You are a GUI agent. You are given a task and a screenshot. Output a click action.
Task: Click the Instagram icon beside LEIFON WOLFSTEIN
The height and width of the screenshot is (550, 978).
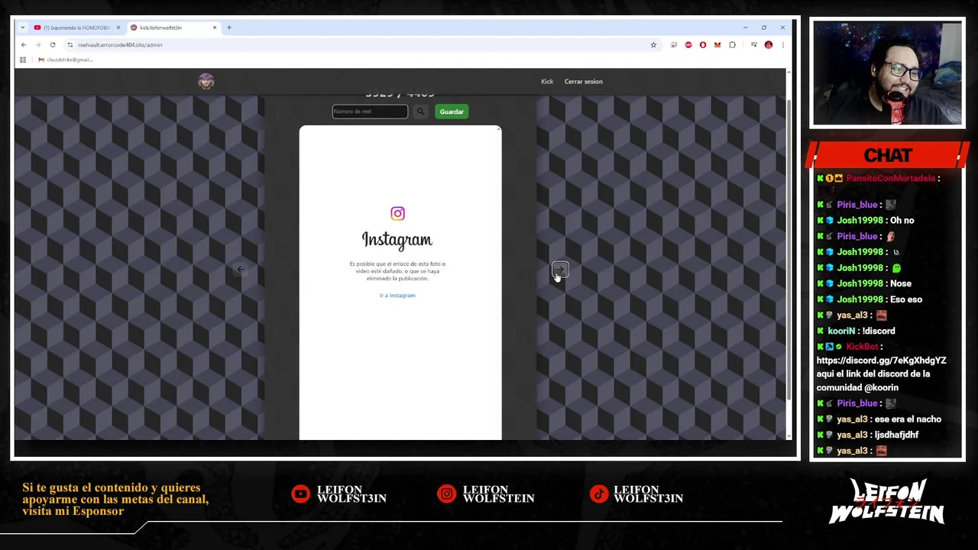[446, 494]
